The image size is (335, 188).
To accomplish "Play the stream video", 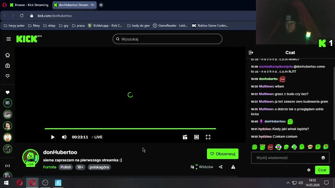I will (53, 137).
